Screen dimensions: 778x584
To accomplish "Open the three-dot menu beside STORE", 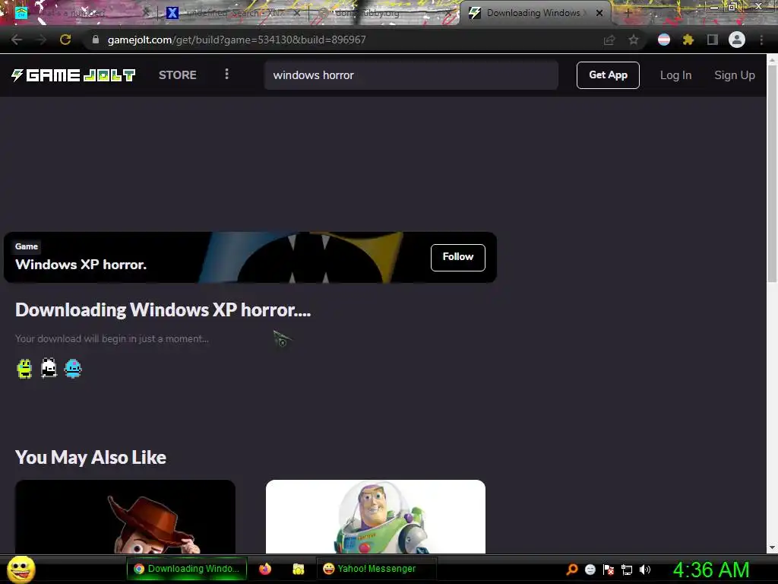I will [226, 74].
